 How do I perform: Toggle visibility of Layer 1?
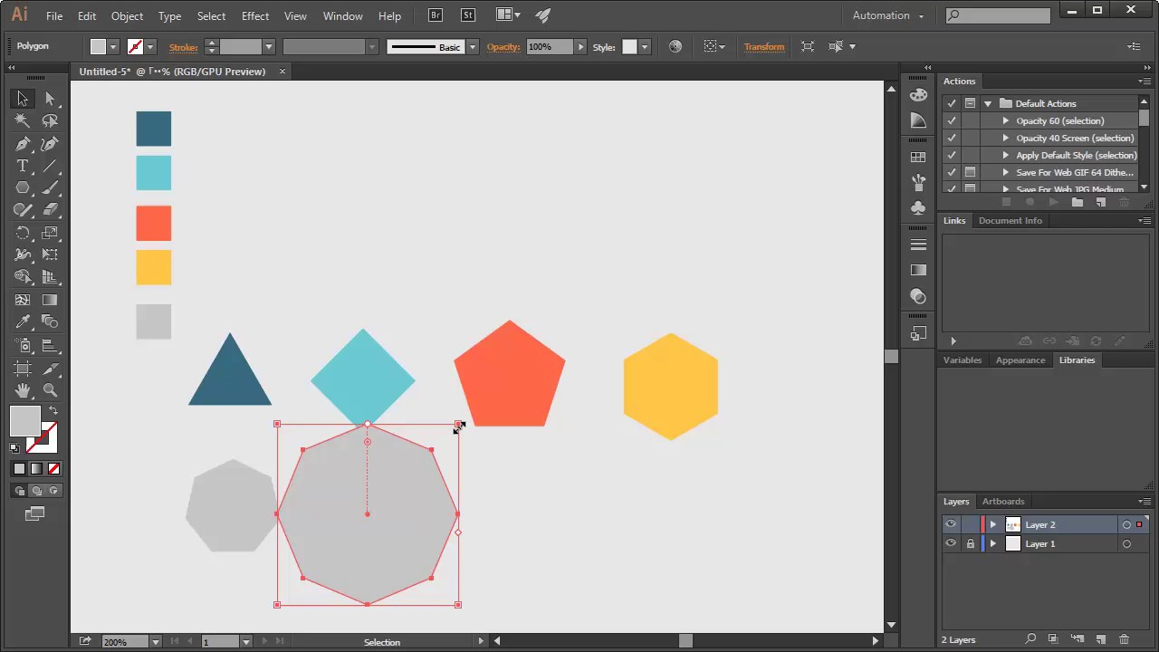coord(950,543)
